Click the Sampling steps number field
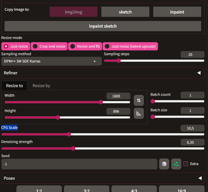The width and height of the screenshot is (208, 192). [x=192, y=55]
